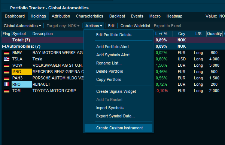Open the Macro tab
Image resolution: width=225 pixels, height=145 pixels.
point(155,16)
